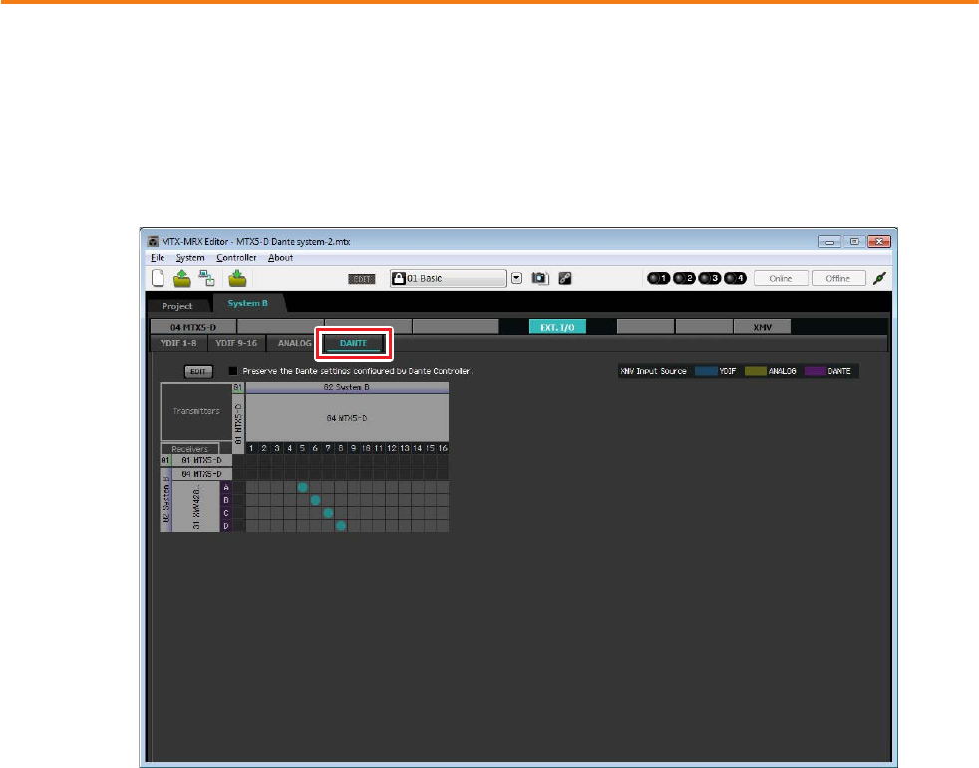979x768 pixels.
Task: Close the MTX-MRX Editor window
Action: click(x=878, y=241)
